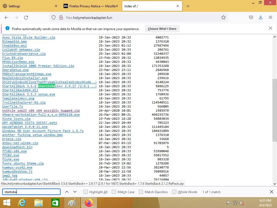The width and height of the screenshot is (277, 208).
Task: Open a new tab with plus
Action: [188, 6]
